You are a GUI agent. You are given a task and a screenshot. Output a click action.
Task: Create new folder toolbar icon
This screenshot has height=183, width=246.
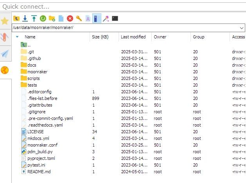pos(52,18)
